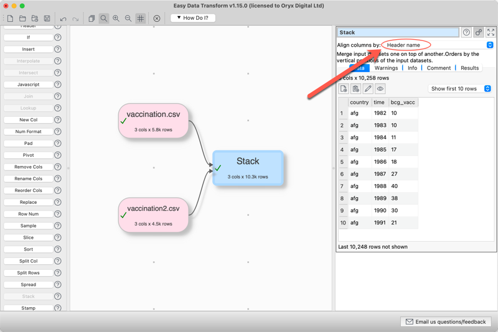Select the vaccination2.csv input node

coord(153,215)
